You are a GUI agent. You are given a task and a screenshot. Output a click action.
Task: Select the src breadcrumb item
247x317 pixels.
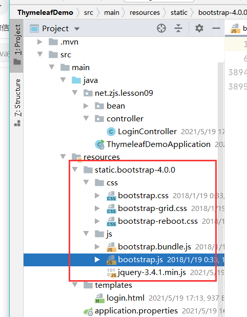coord(89,13)
